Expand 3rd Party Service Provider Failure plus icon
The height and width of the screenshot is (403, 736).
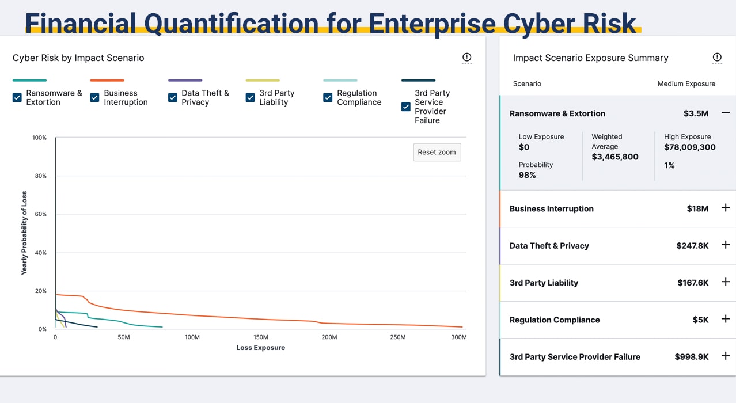pyautogui.click(x=725, y=356)
